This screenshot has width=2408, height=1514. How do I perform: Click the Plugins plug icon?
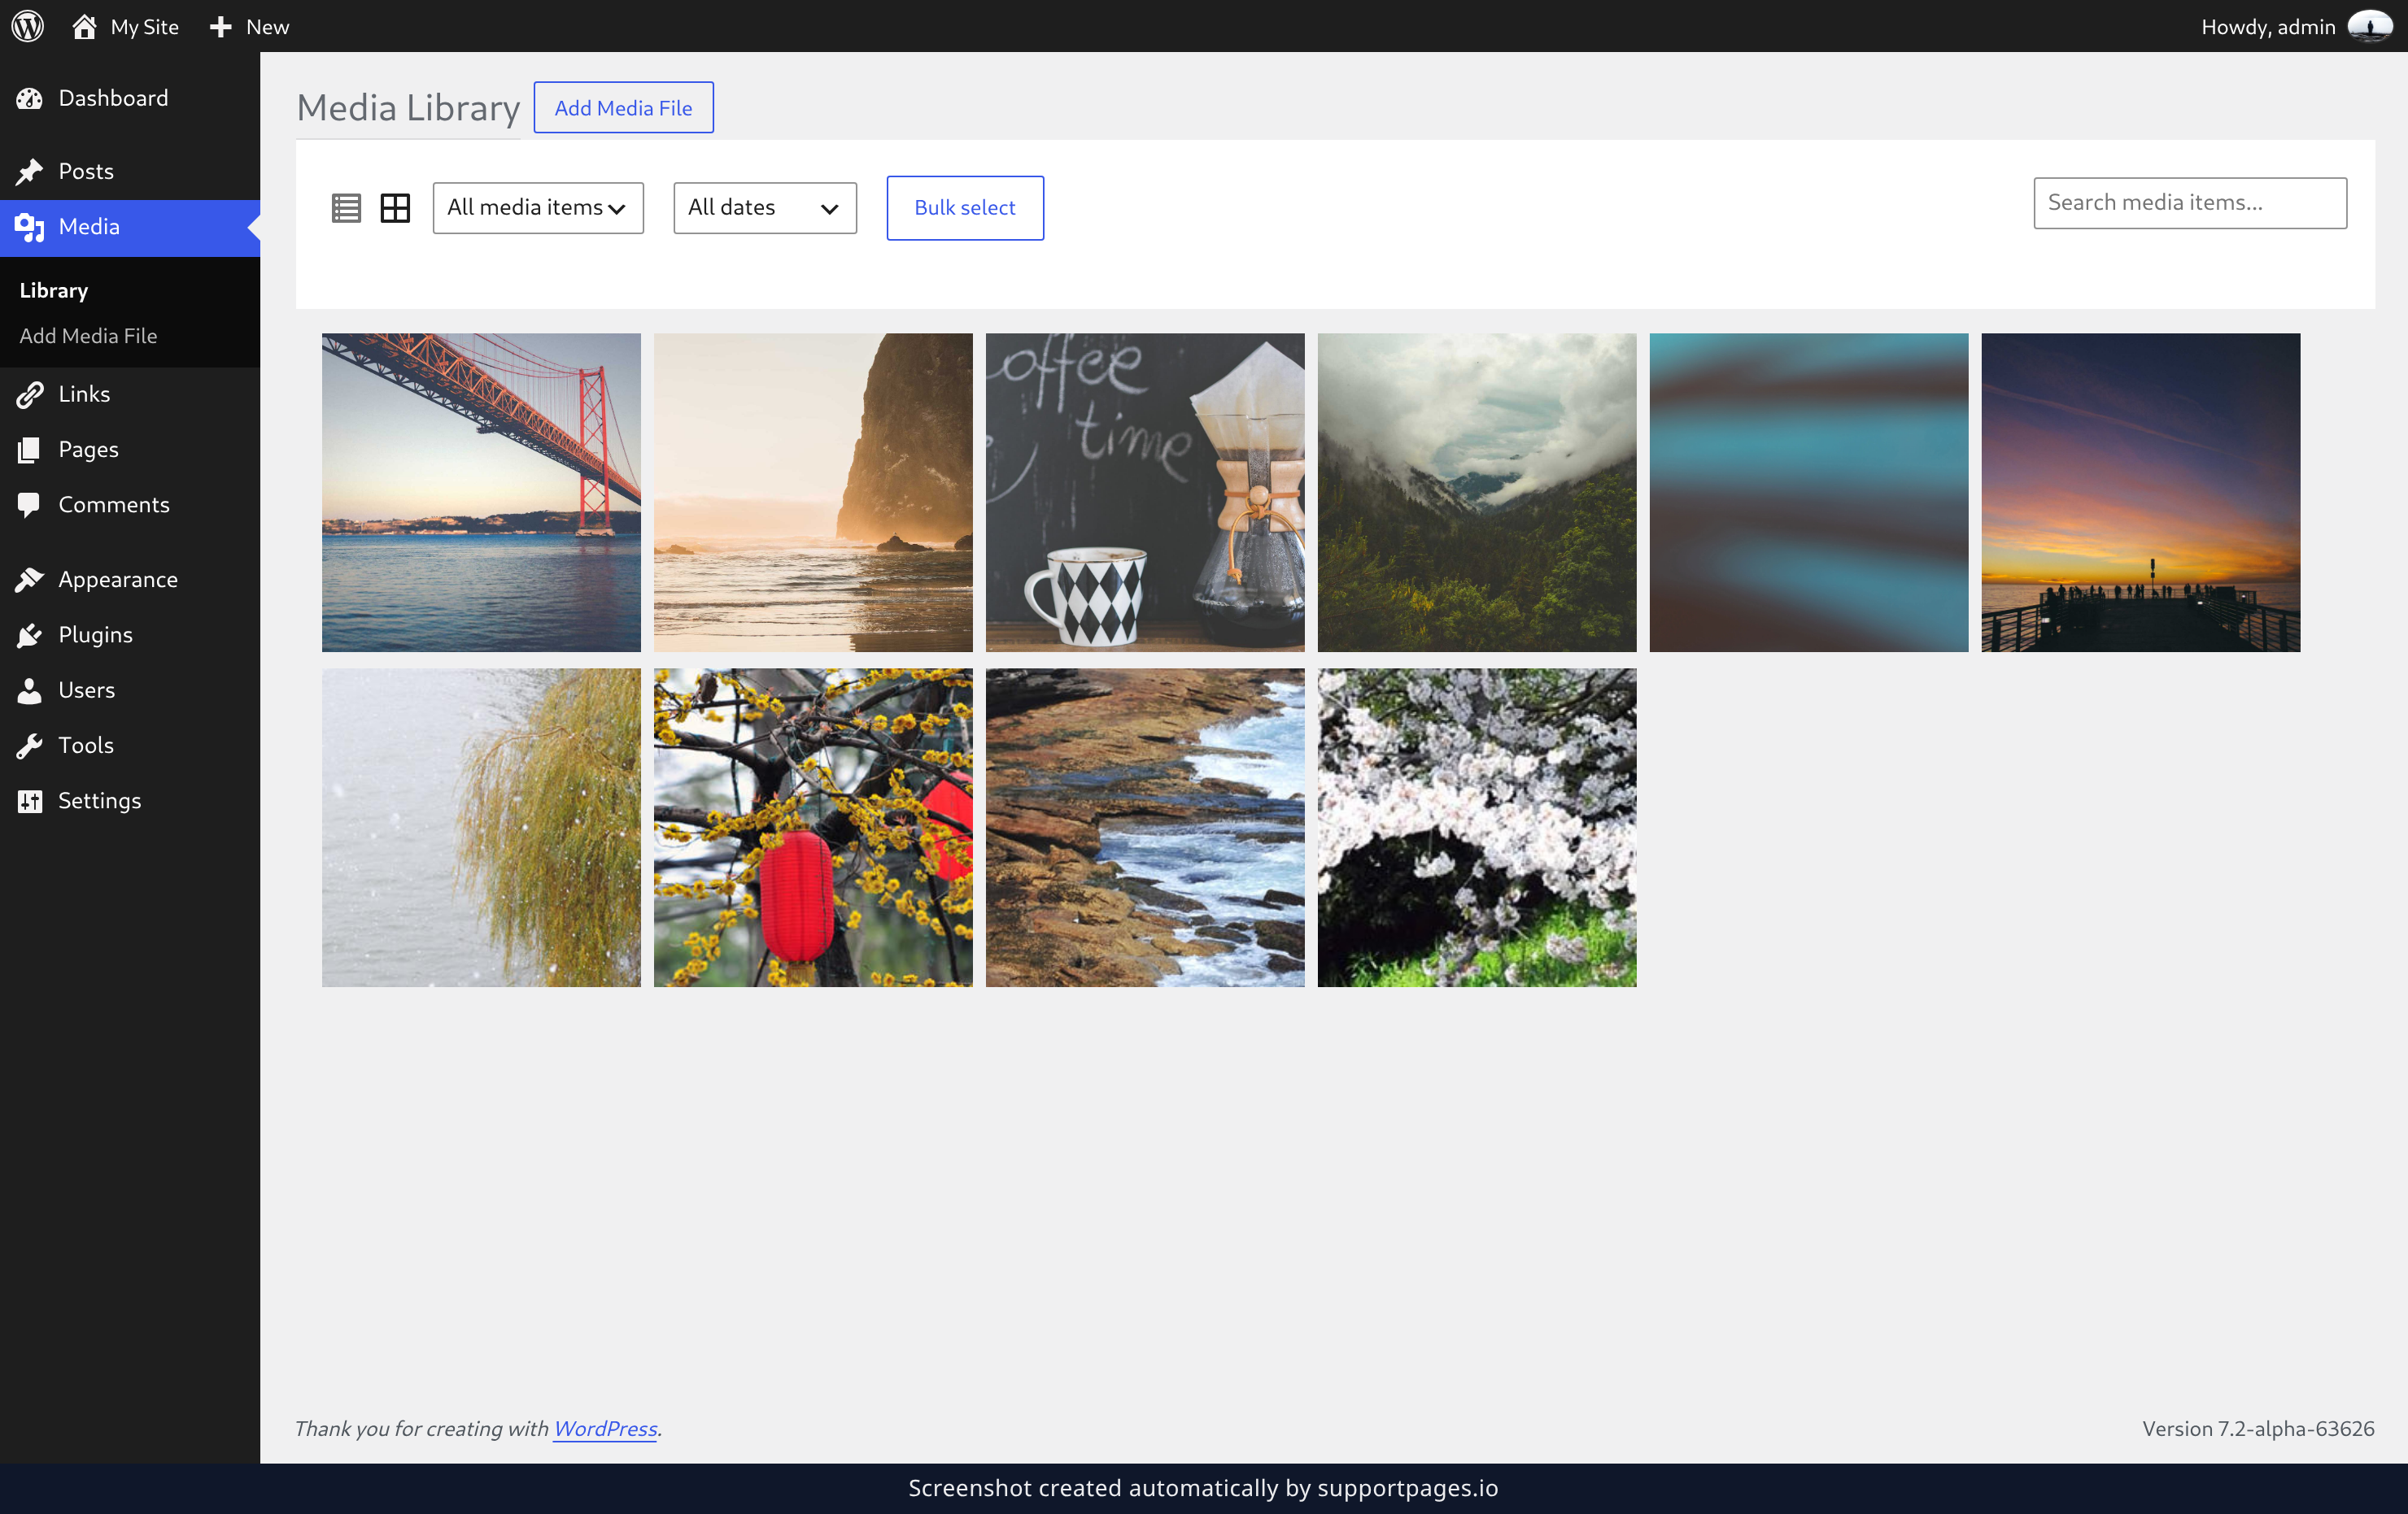29,634
